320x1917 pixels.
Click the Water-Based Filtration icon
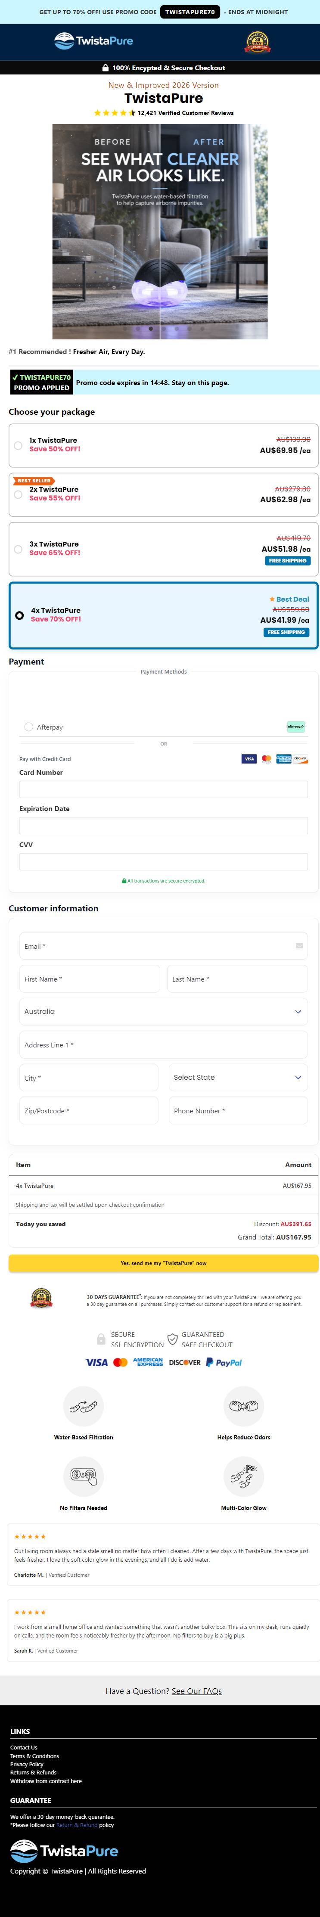84,1407
